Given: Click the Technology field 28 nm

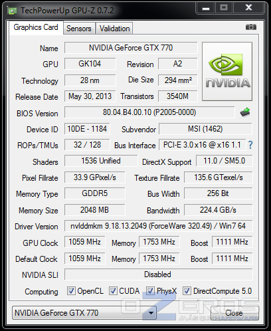Looking at the screenshot, I should (90, 80).
